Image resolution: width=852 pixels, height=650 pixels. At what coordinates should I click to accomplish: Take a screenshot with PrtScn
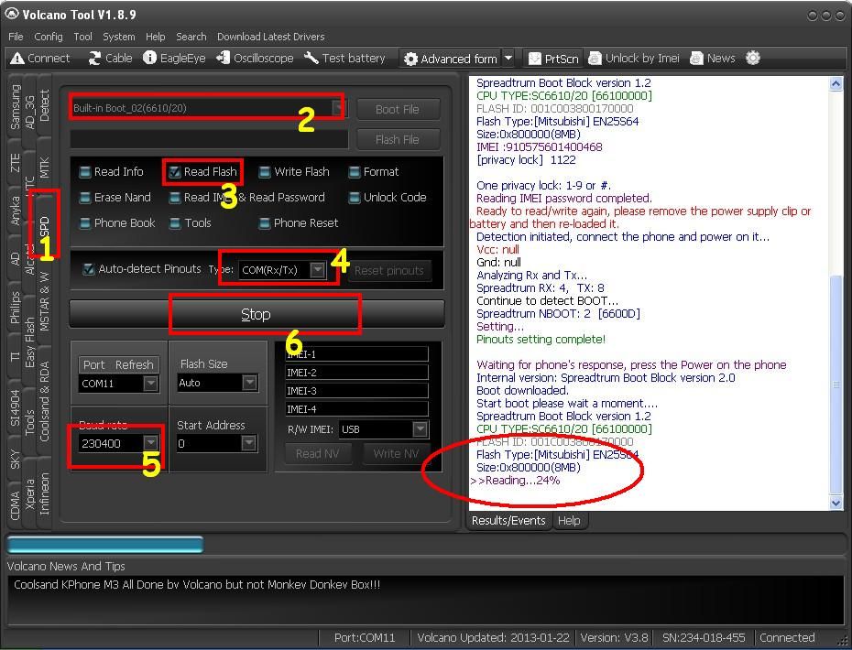[535, 58]
